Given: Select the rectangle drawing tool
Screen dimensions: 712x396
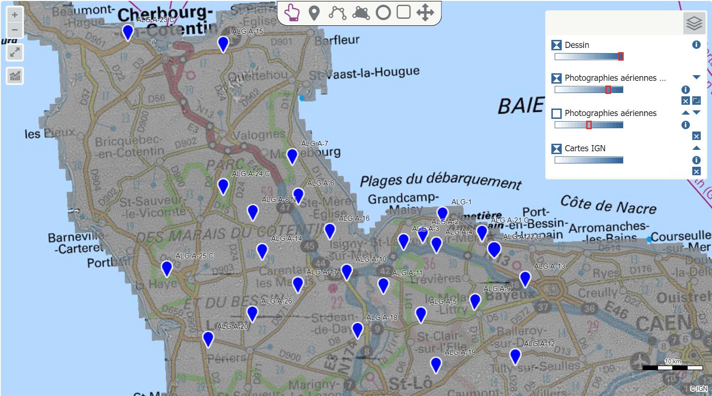Looking at the screenshot, I should click(x=403, y=12).
